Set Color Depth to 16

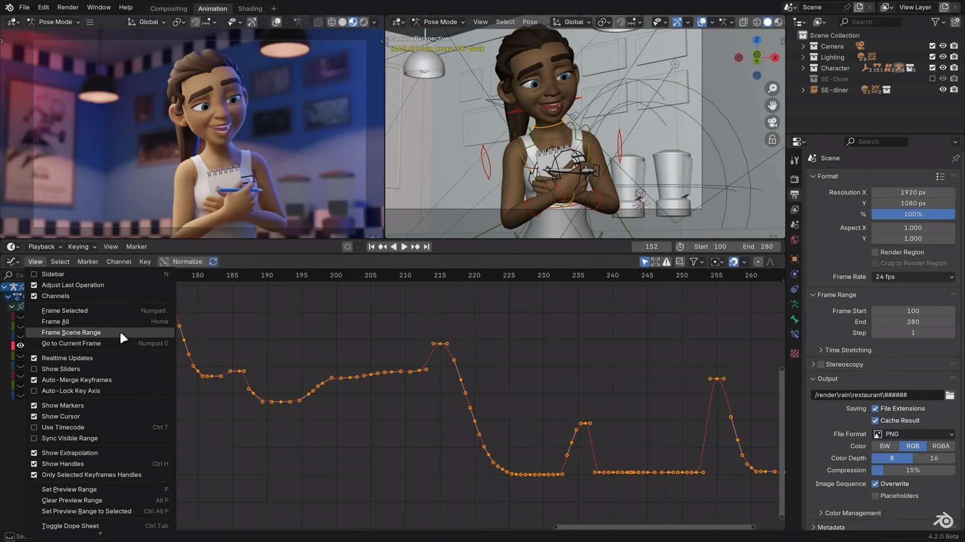coord(934,458)
